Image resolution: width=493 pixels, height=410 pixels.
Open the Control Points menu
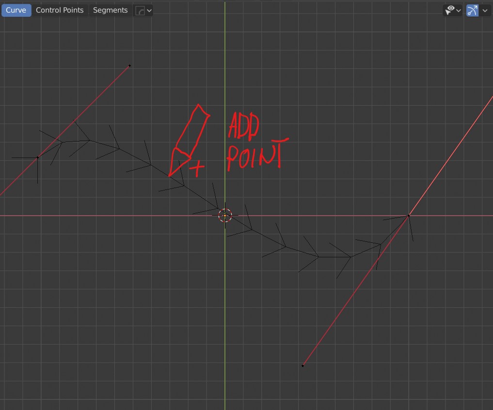click(60, 10)
